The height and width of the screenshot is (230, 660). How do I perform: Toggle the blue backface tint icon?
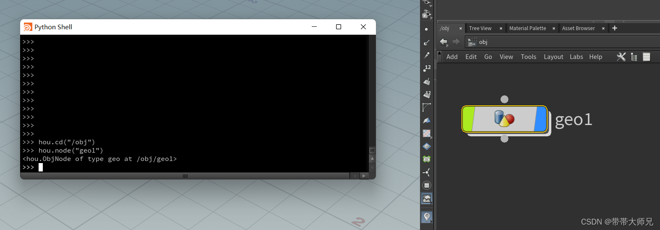pos(427,120)
